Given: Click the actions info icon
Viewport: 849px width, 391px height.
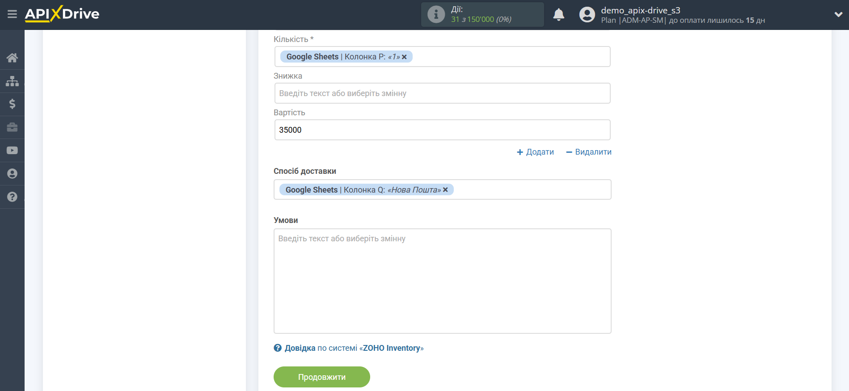Looking at the screenshot, I should [436, 14].
